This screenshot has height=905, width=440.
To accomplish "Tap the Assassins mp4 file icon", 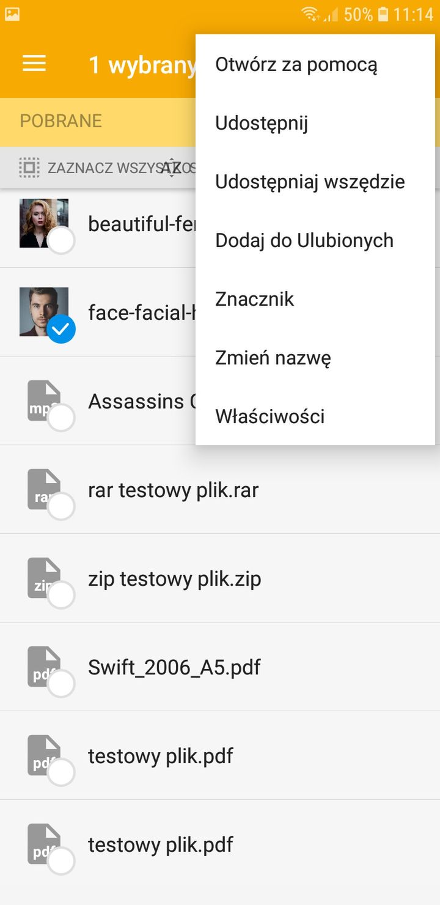I will point(44,401).
